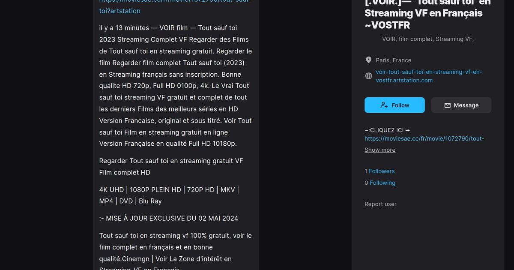
Task: Click the envelope icon on Message
Action: coord(447,105)
